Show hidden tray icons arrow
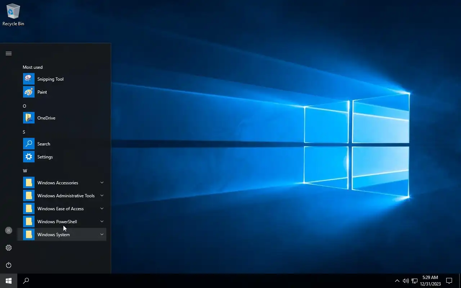 [x=397, y=281]
